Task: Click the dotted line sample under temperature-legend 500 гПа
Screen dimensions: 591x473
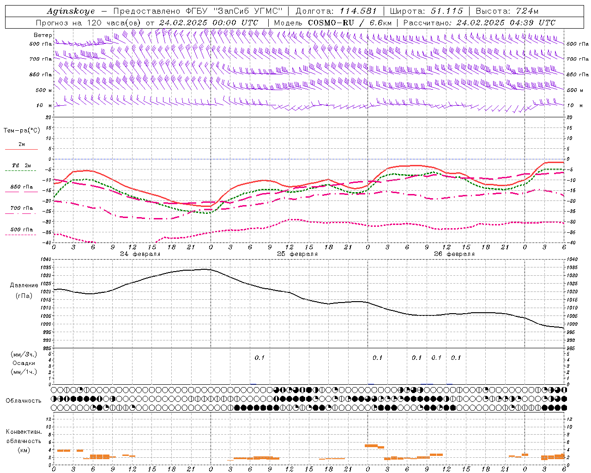Action: coord(20,235)
